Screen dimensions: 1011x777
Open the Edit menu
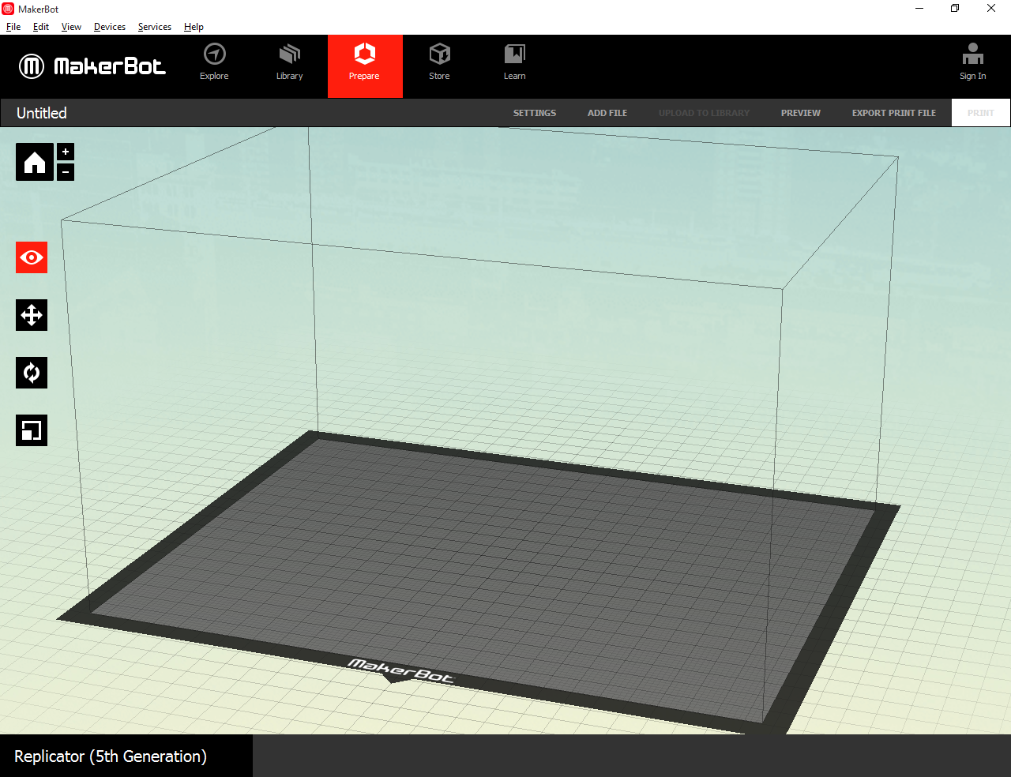(x=41, y=27)
